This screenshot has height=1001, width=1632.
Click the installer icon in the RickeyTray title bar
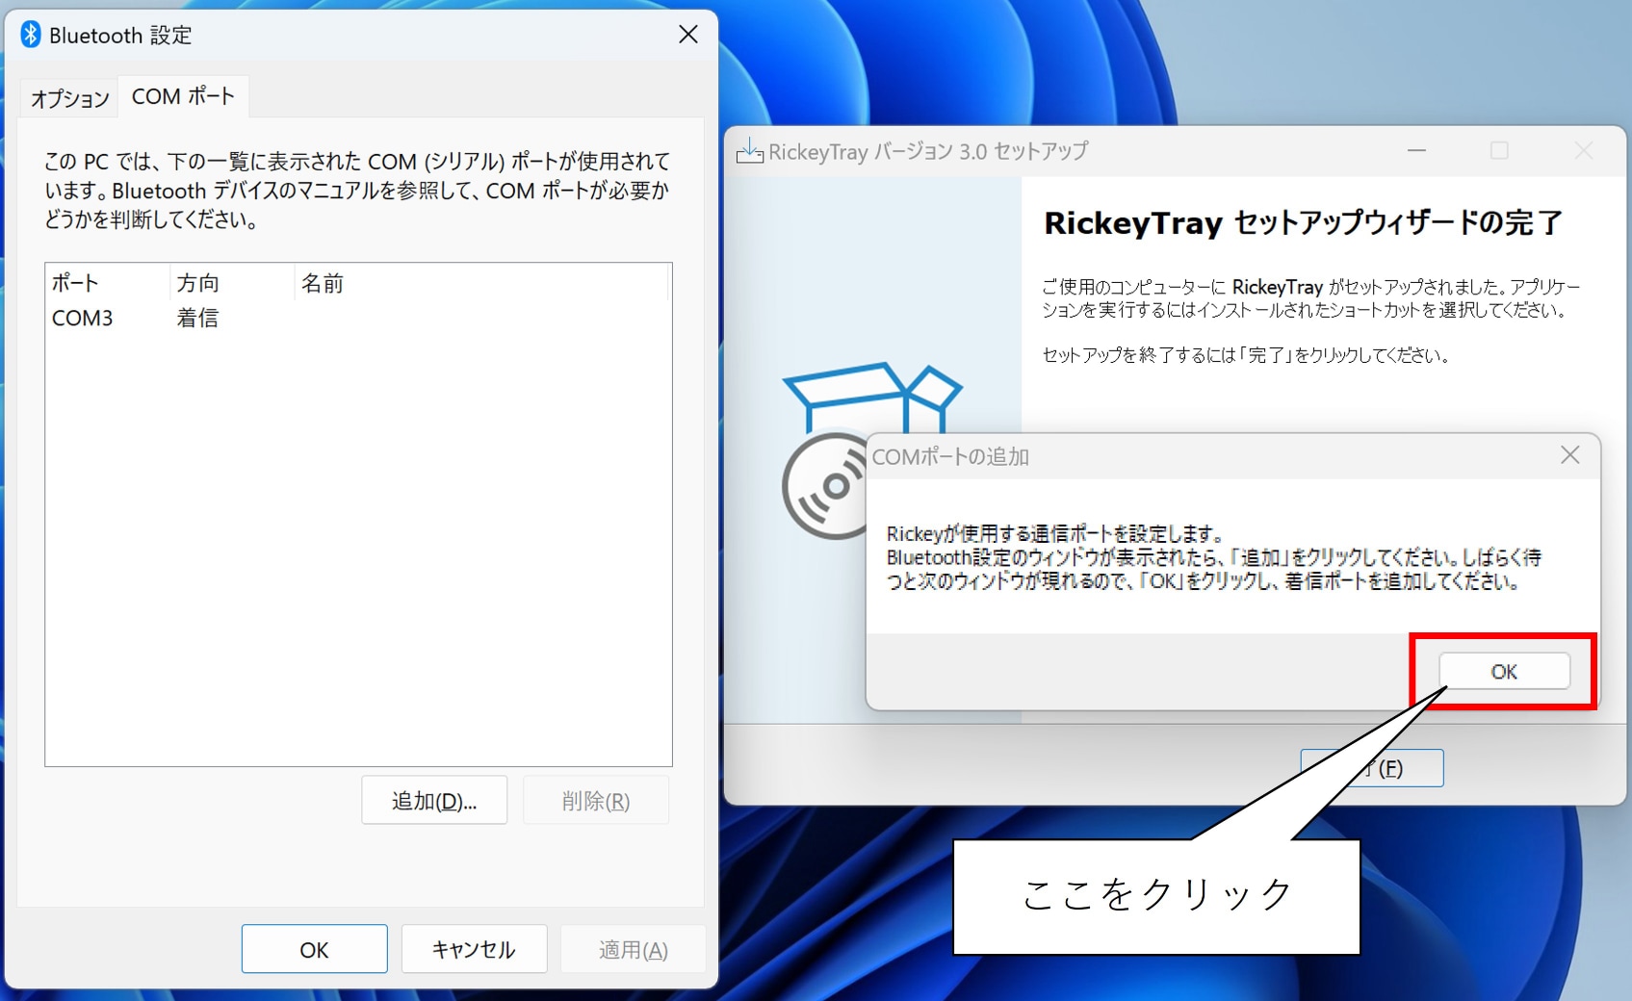(x=750, y=150)
